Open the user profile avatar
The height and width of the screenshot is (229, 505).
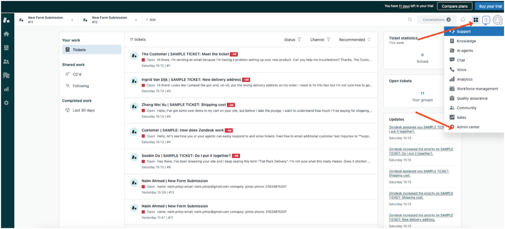498,20
